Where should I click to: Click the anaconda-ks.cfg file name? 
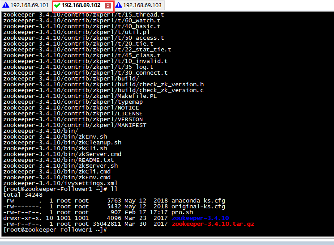[x=198, y=201]
